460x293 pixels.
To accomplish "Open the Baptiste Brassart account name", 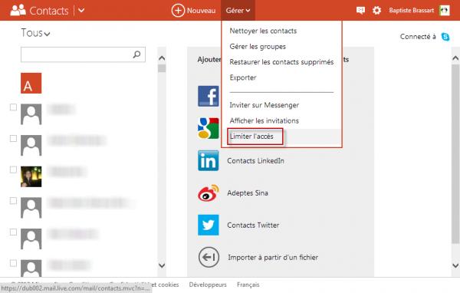I will (x=411, y=11).
